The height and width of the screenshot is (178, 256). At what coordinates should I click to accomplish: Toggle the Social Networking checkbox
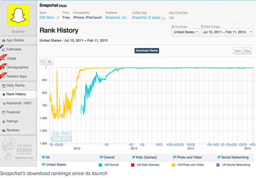219,157
